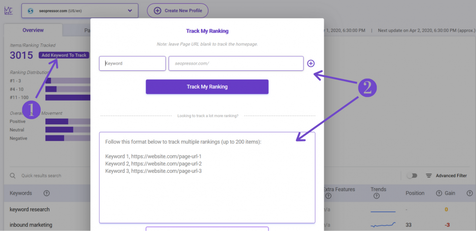This screenshot has height=231, width=476.
Task: Click the inbound marketing trend sparkline
Action: point(383,225)
